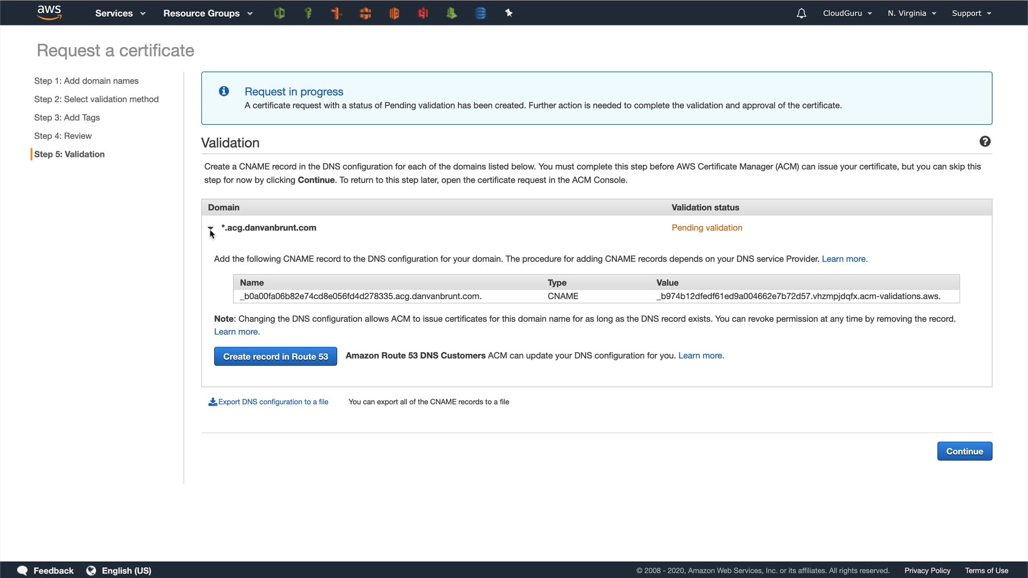
Task: Open the notifications bell
Action: (x=801, y=13)
